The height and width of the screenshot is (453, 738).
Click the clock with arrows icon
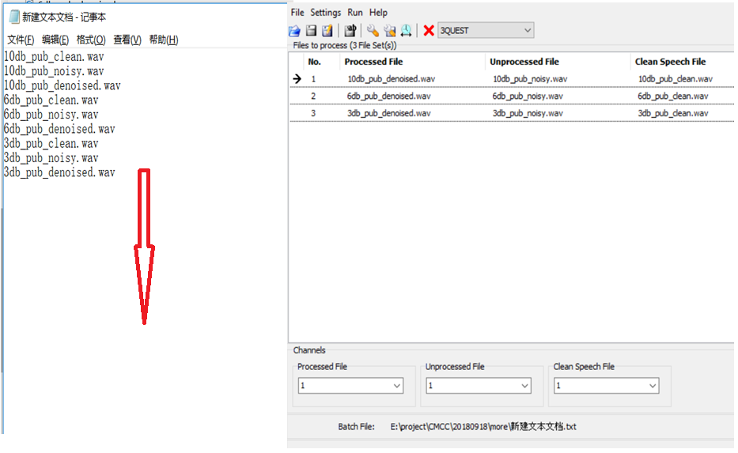coord(406,31)
